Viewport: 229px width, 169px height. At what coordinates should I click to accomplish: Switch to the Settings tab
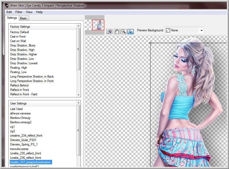pos(12,18)
